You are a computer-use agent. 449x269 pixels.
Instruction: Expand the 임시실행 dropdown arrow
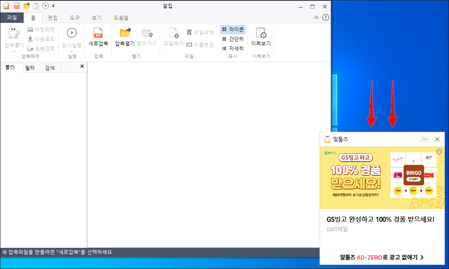(x=72, y=52)
